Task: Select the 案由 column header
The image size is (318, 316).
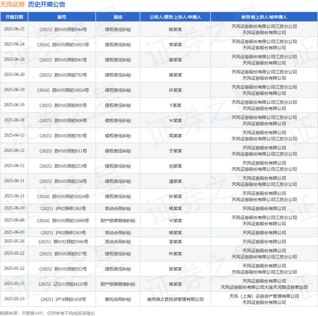Action: click(x=118, y=17)
